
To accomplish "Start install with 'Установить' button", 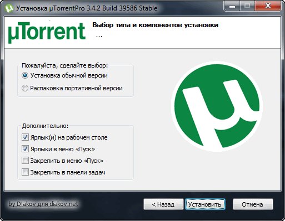I will pos(205,204).
